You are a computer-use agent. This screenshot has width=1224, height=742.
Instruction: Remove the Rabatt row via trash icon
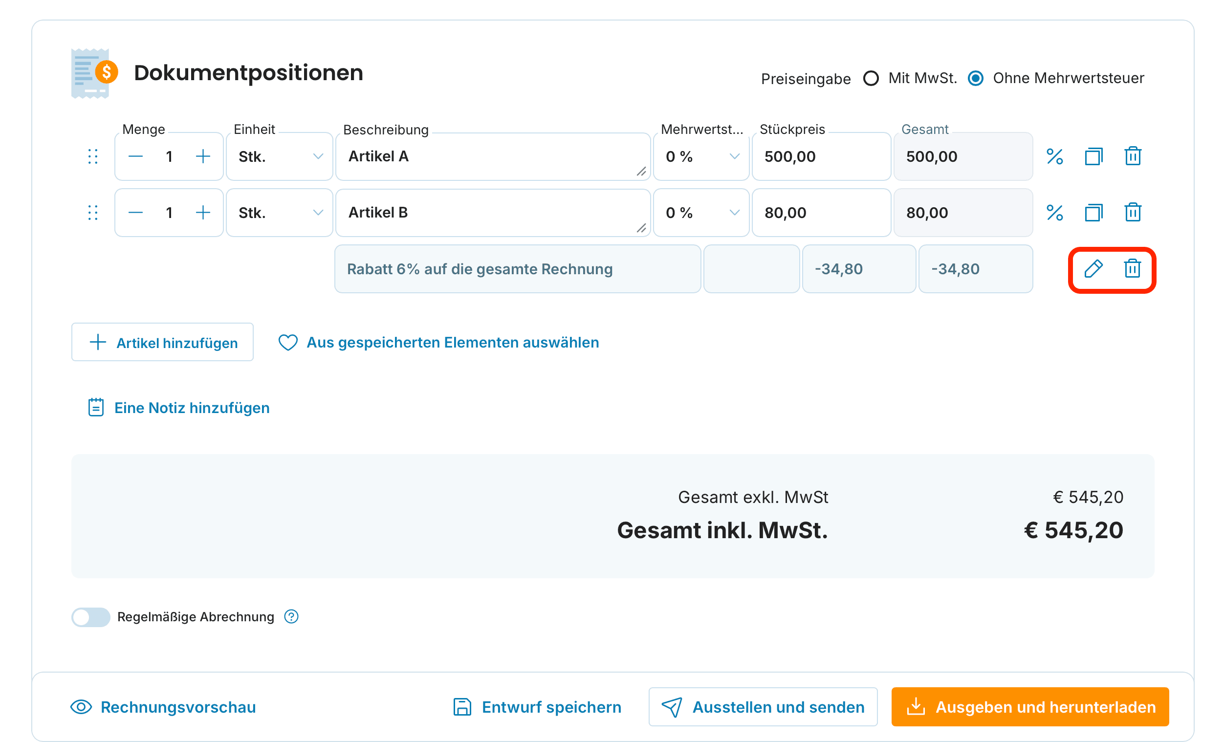click(x=1132, y=268)
